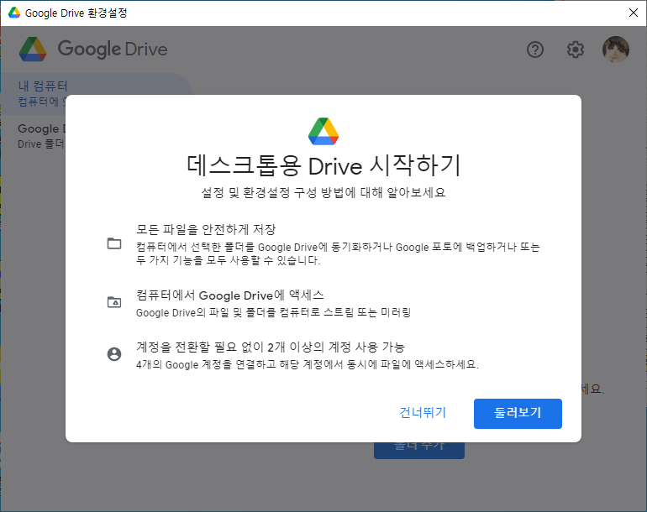Select the Google Drive folder sidebar tab
The height and width of the screenshot is (512, 647).
tap(41, 136)
